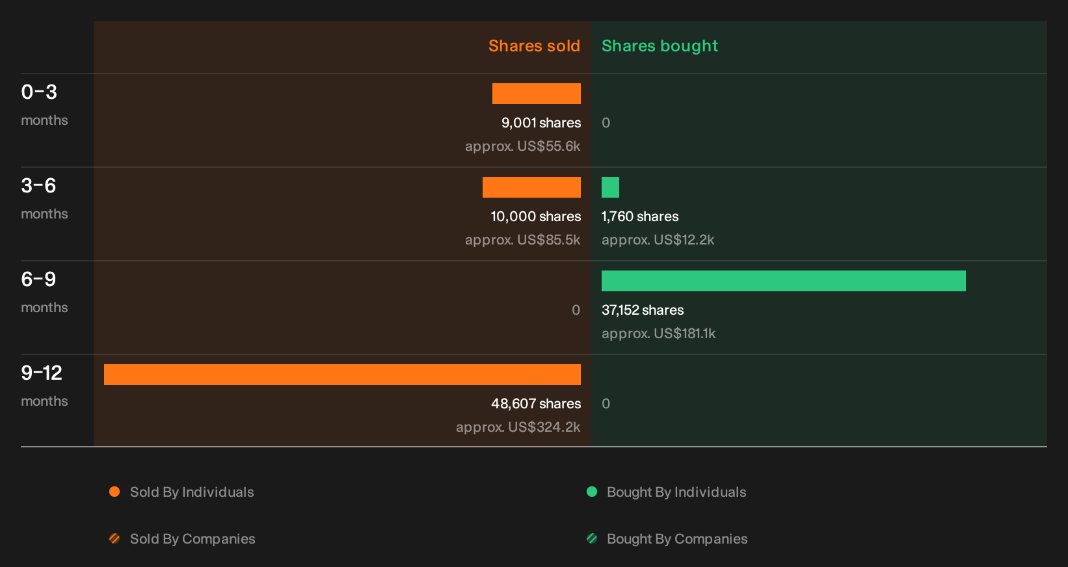1068x567 pixels.
Task: Click the zero bought value in 0-3 months row
Action: point(606,123)
